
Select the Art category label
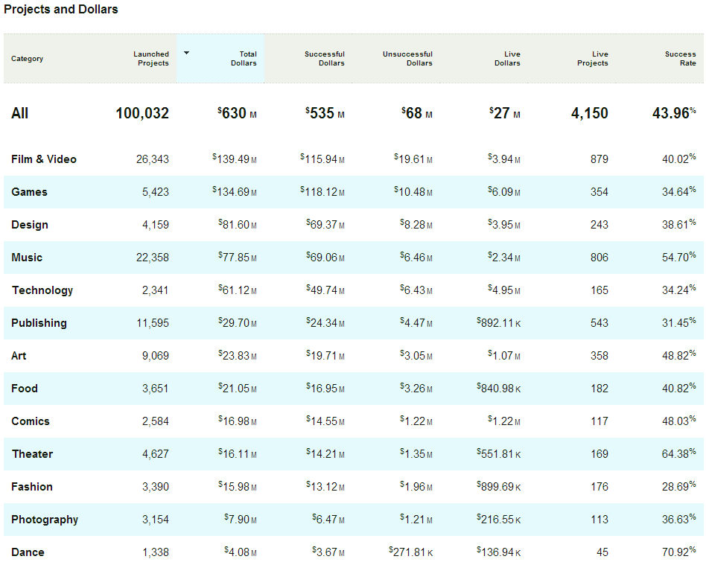click(19, 356)
